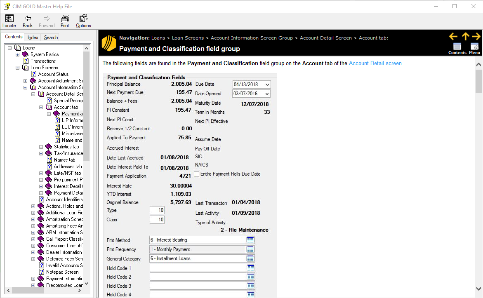Collapse the Account tab tree node
This screenshot has height=298, width=483.
[x=41, y=108]
